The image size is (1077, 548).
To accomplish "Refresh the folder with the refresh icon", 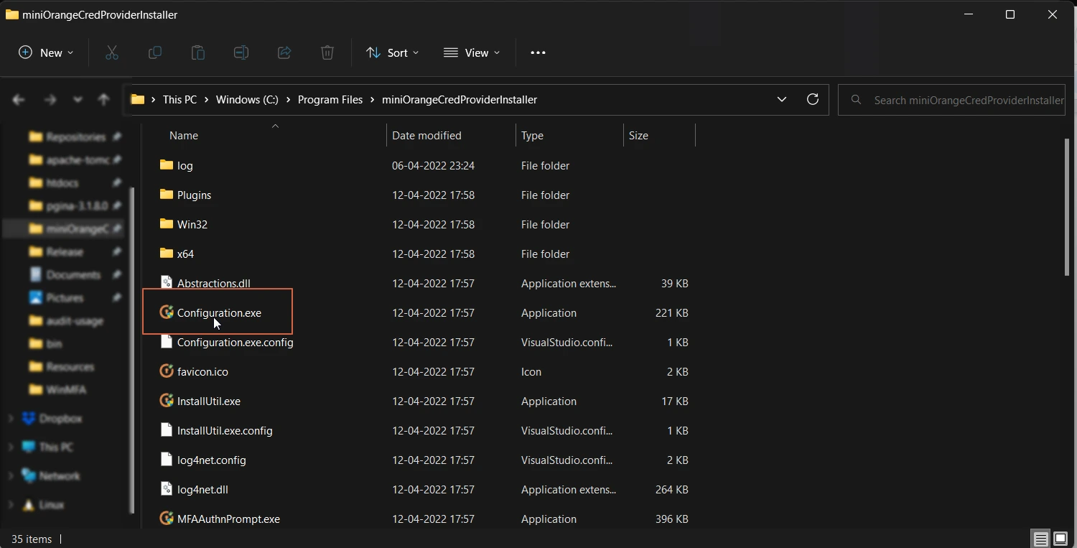I will coord(812,99).
